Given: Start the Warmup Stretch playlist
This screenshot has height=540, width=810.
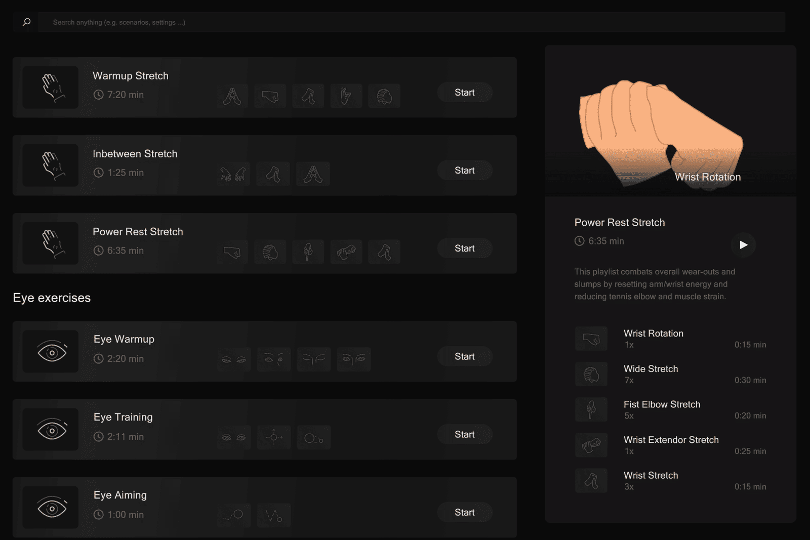Looking at the screenshot, I should (x=465, y=93).
